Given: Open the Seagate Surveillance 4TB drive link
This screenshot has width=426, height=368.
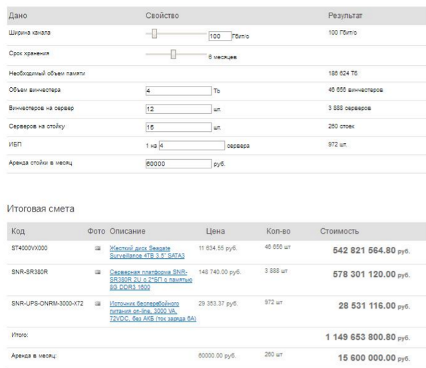Looking at the screenshot, I should [x=146, y=252].
